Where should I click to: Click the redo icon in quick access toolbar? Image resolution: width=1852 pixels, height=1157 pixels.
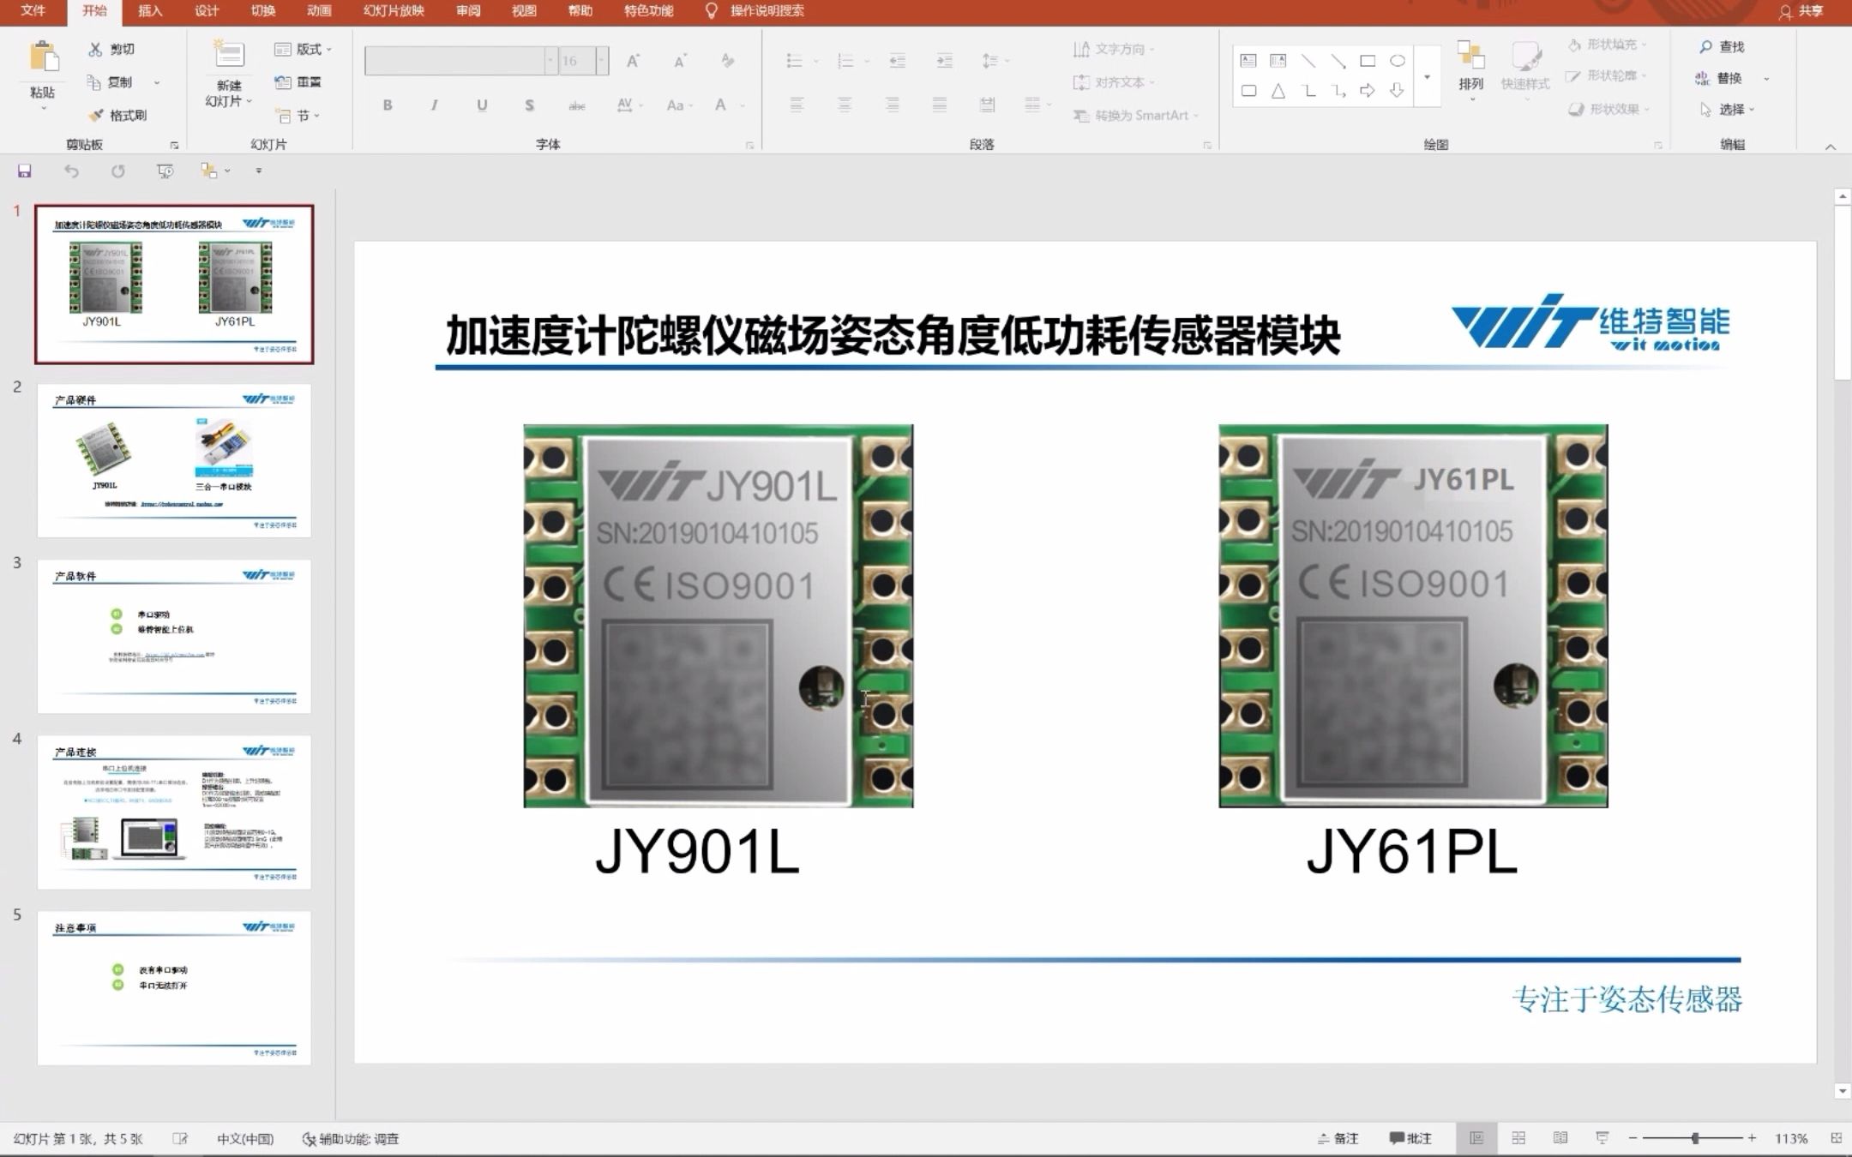coord(118,171)
